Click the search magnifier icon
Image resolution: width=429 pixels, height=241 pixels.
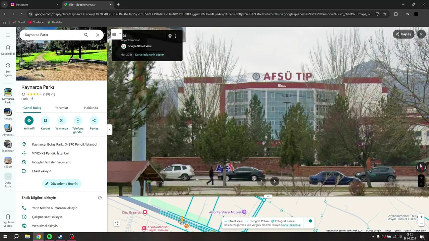[86, 35]
